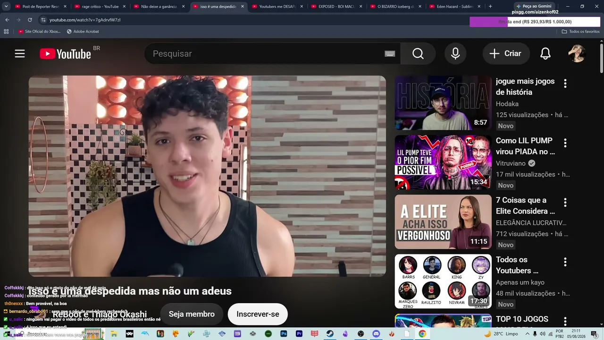Open options for 'jogue mais jogos de história'

pos(565,84)
